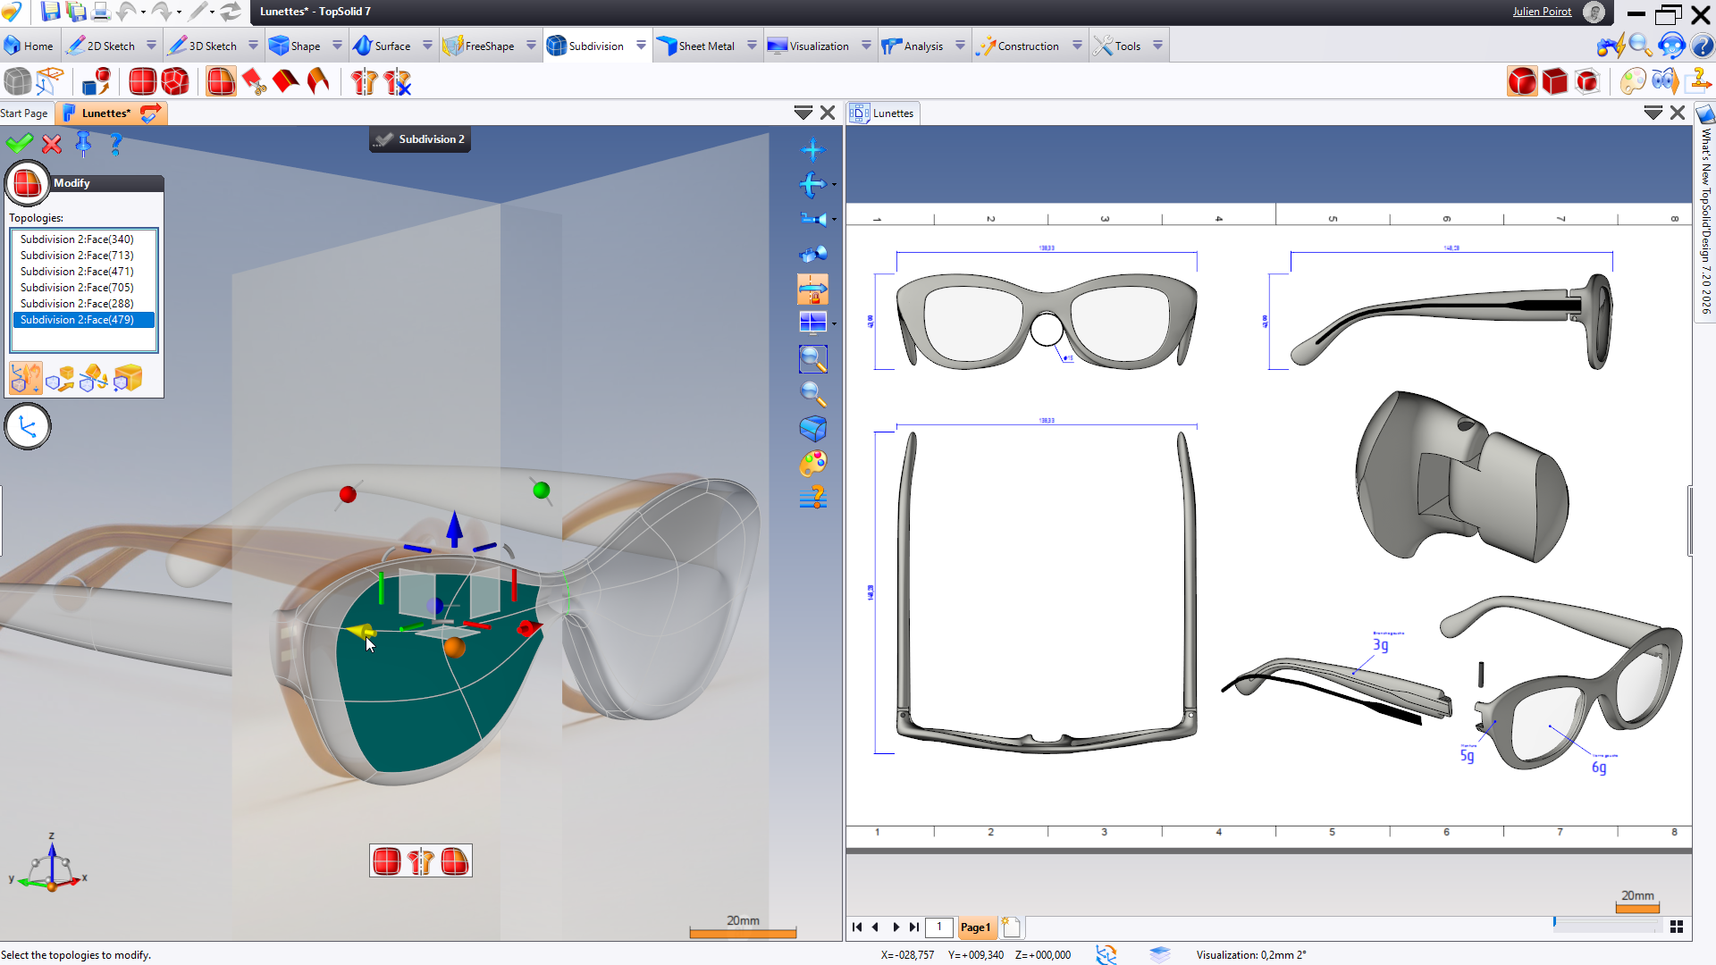Click the page number input field
1716x965 pixels.
click(x=938, y=927)
